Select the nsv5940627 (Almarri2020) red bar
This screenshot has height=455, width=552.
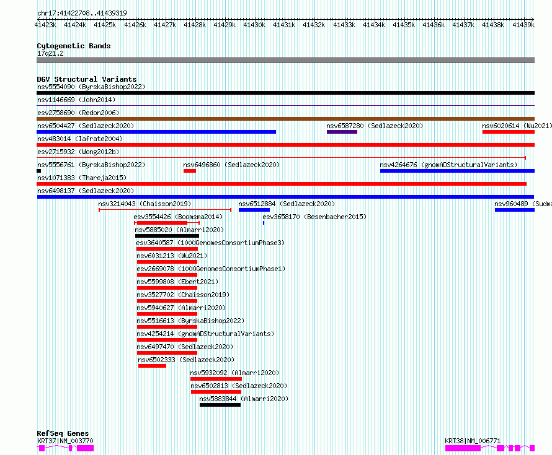[167, 314]
